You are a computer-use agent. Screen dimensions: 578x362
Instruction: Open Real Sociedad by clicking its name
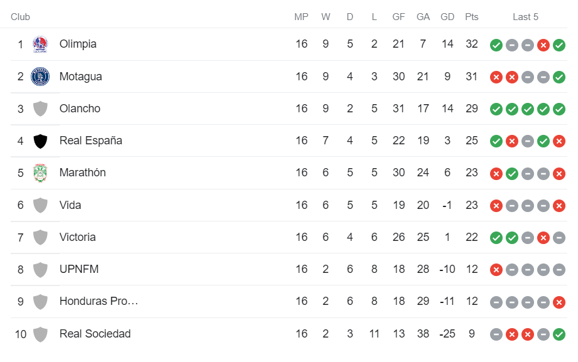(95, 334)
